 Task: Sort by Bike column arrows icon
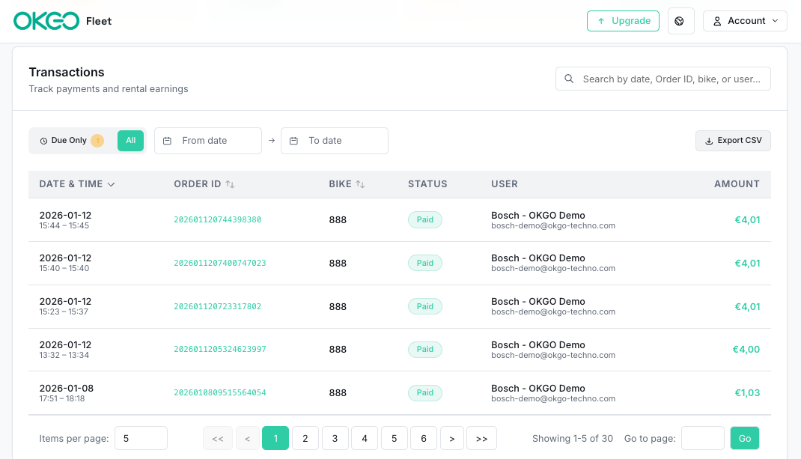pos(360,184)
